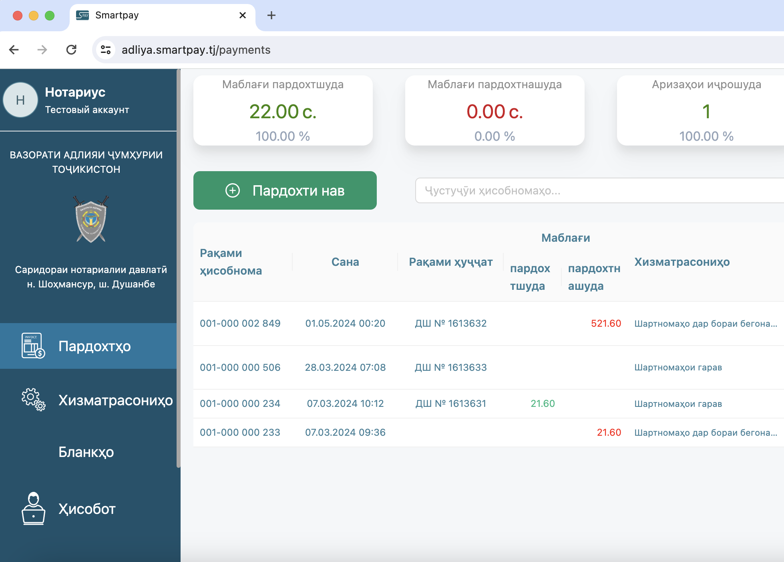Click the browser back arrow
Image resolution: width=784 pixels, height=562 pixels.
[x=14, y=50]
